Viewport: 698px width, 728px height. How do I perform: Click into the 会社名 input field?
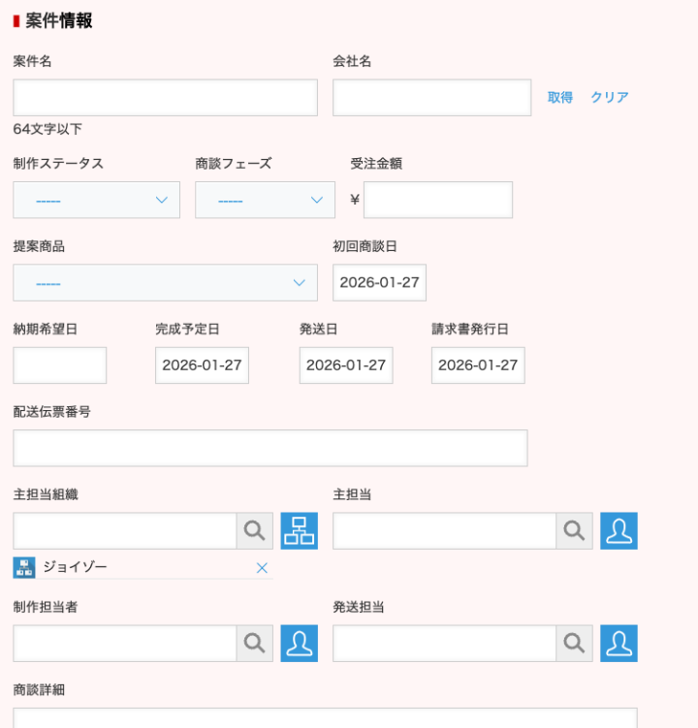(x=431, y=98)
